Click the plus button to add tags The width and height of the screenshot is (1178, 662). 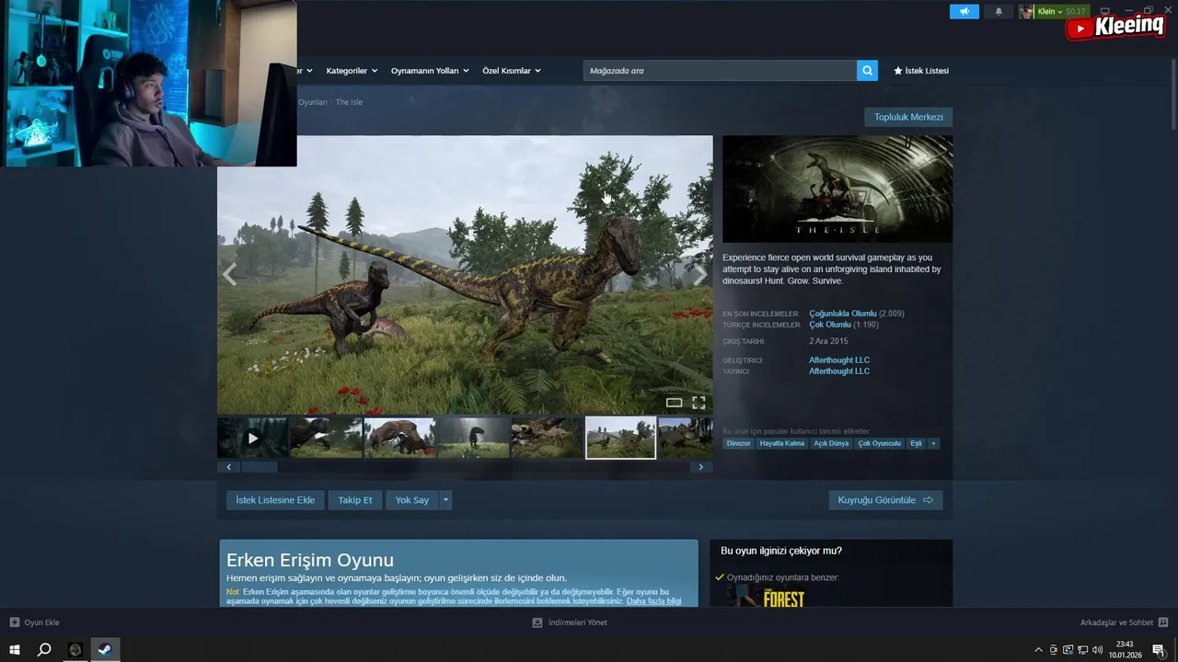[x=933, y=443]
